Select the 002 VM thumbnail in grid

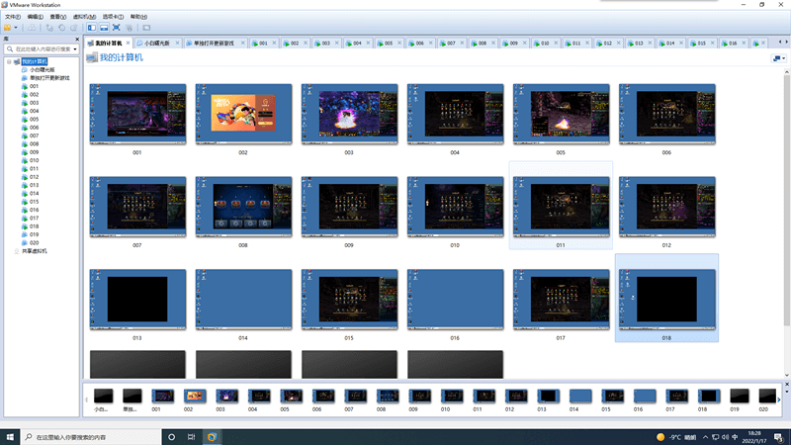243,114
